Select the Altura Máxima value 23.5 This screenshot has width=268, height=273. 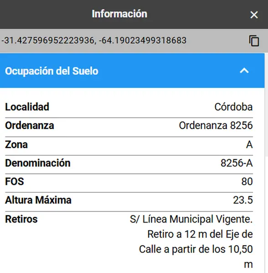click(x=243, y=200)
